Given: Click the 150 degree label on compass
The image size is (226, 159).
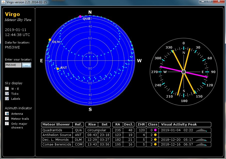Looking at the screenshot, I should pos(199,96).
